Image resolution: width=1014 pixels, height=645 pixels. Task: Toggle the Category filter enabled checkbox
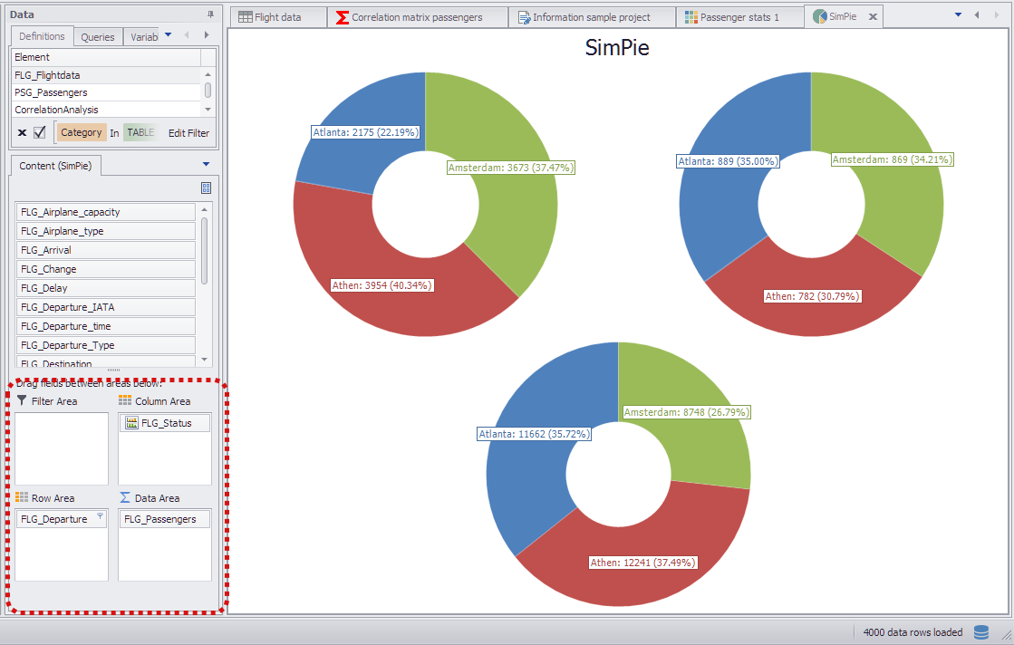[x=40, y=133]
